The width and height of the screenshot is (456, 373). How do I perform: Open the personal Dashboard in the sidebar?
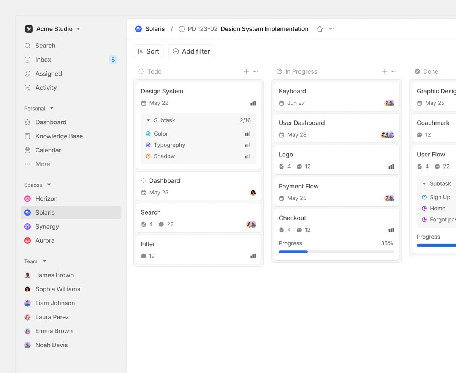point(71,122)
